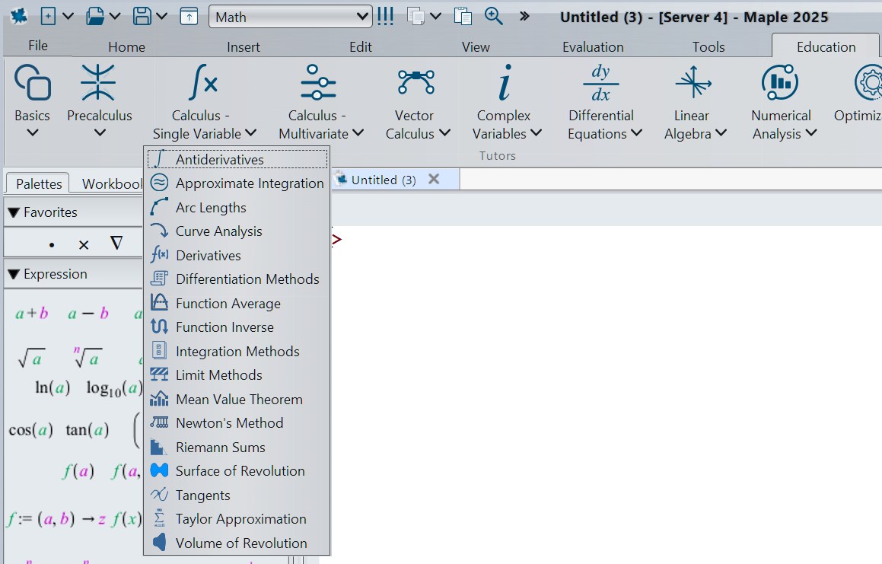
Task: Collapse the Expression palette section
Action: [x=14, y=274]
